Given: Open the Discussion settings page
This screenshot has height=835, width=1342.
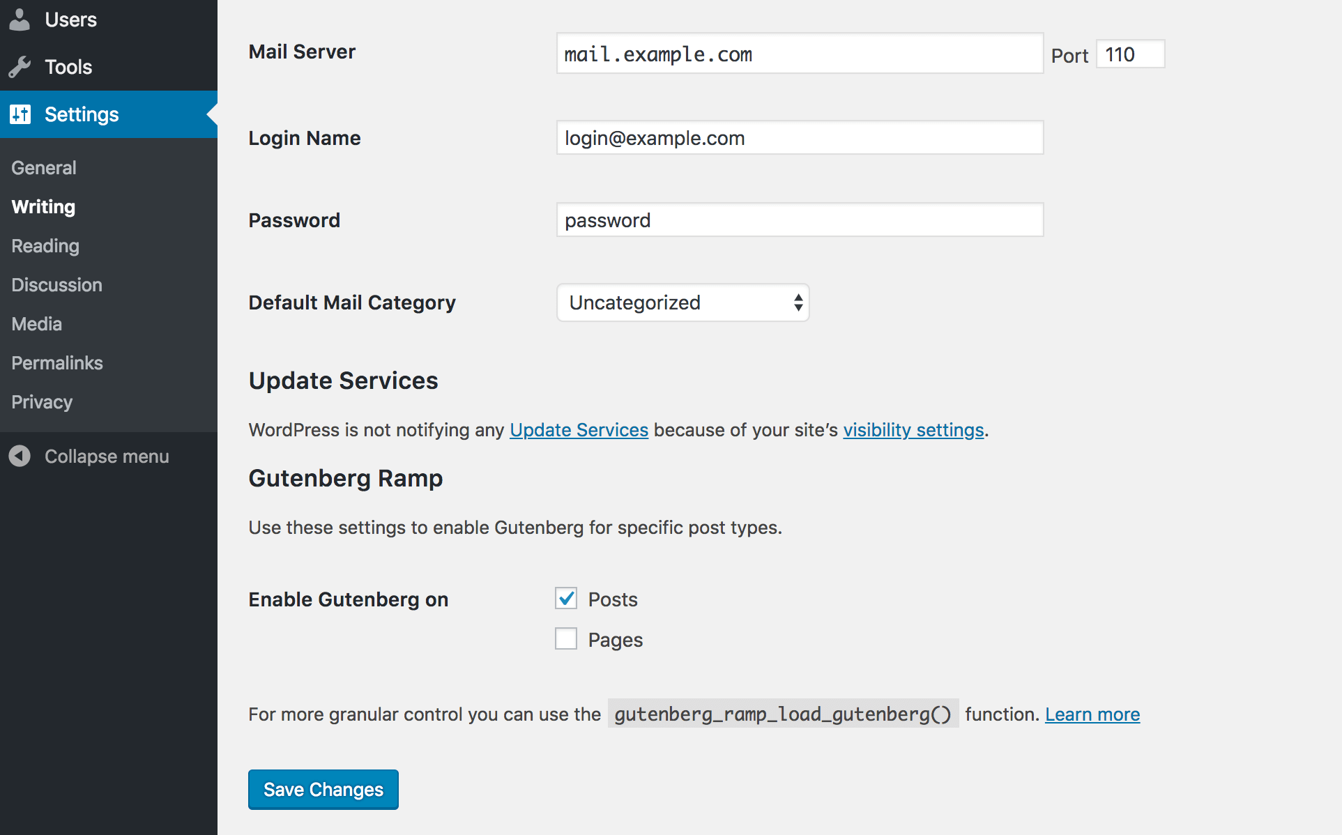Looking at the screenshot, I should click(56, 284).
